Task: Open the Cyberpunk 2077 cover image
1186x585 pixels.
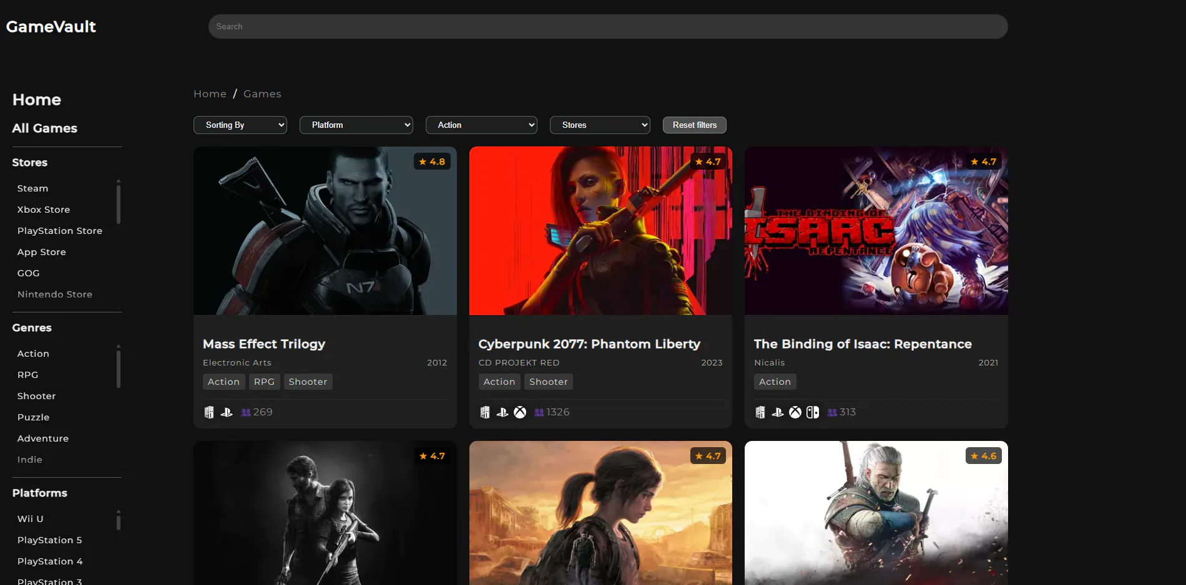Action: click(x=600, y=231)
